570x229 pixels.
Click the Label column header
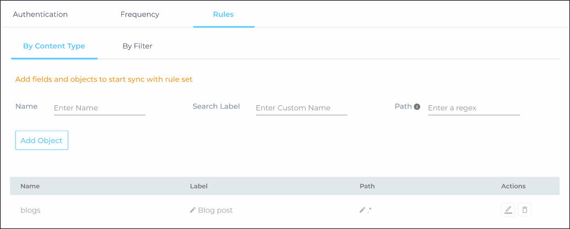[199, 186]
